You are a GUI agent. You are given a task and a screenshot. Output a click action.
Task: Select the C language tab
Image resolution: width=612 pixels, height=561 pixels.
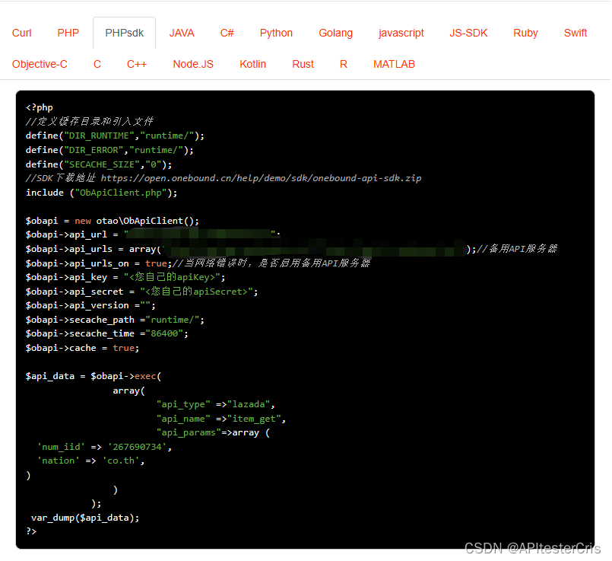tap(97, 64)
